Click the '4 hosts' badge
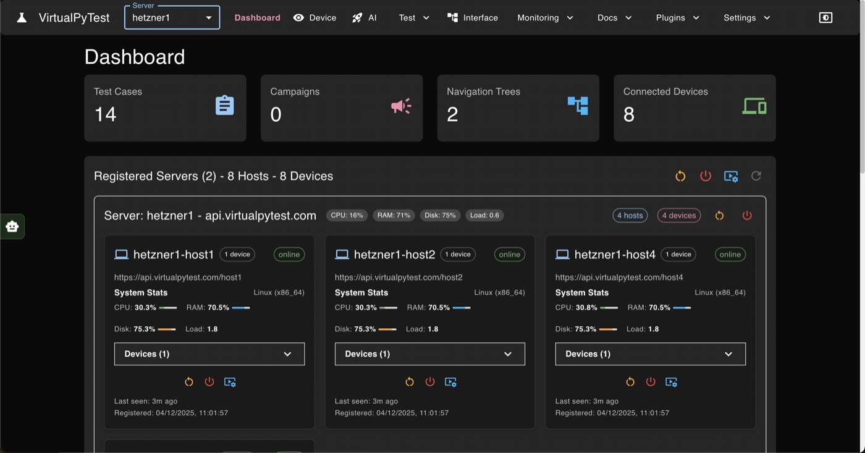 [630, 216]
